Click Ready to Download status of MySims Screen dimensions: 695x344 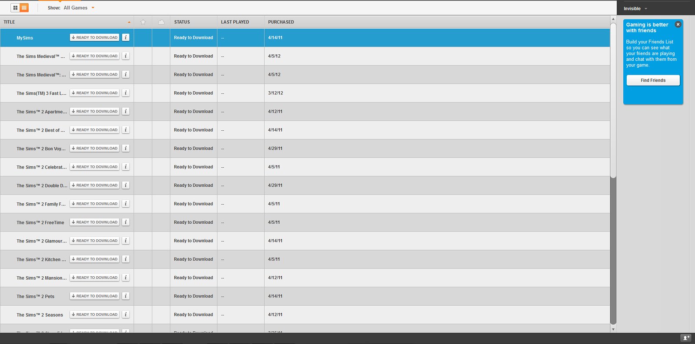pos(193,38)
